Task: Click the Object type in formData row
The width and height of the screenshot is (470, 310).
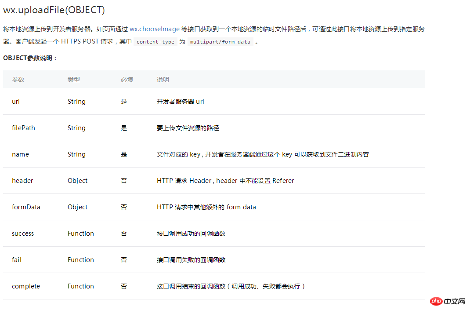Action: [77, 207]
